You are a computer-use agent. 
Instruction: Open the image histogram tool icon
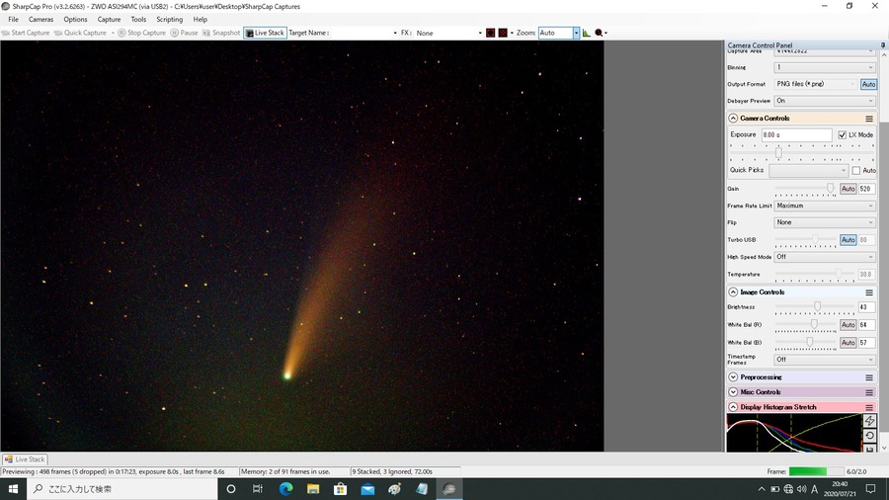[586, 33]
